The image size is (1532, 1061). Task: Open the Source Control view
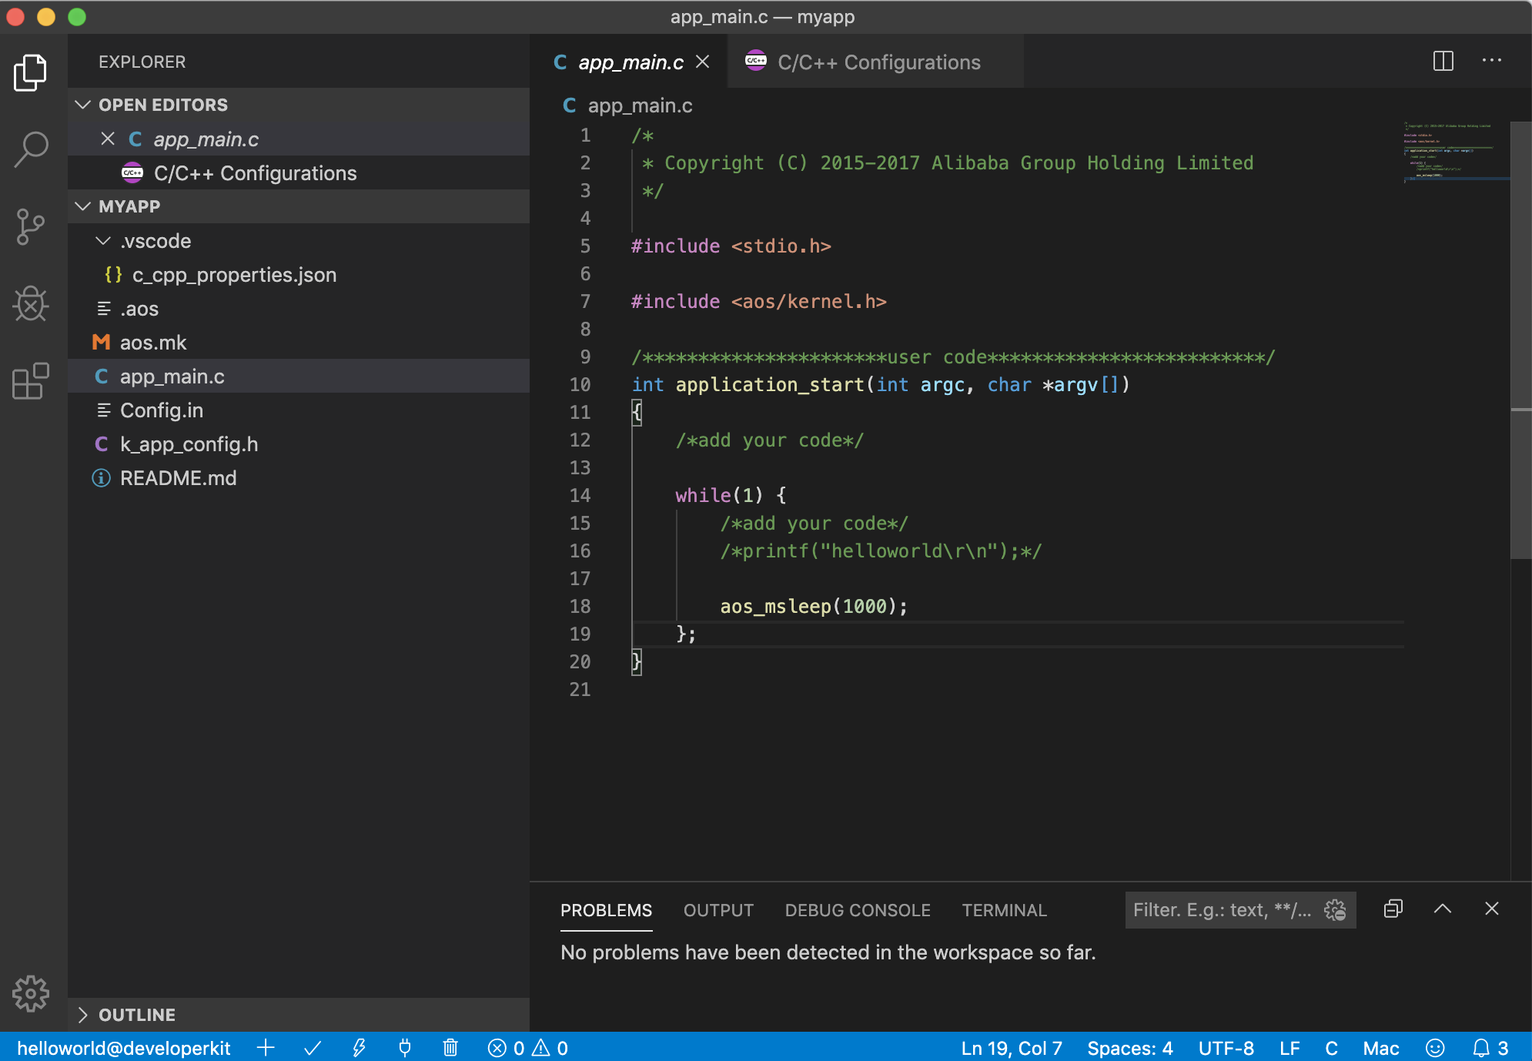click(x=31, y=227)
